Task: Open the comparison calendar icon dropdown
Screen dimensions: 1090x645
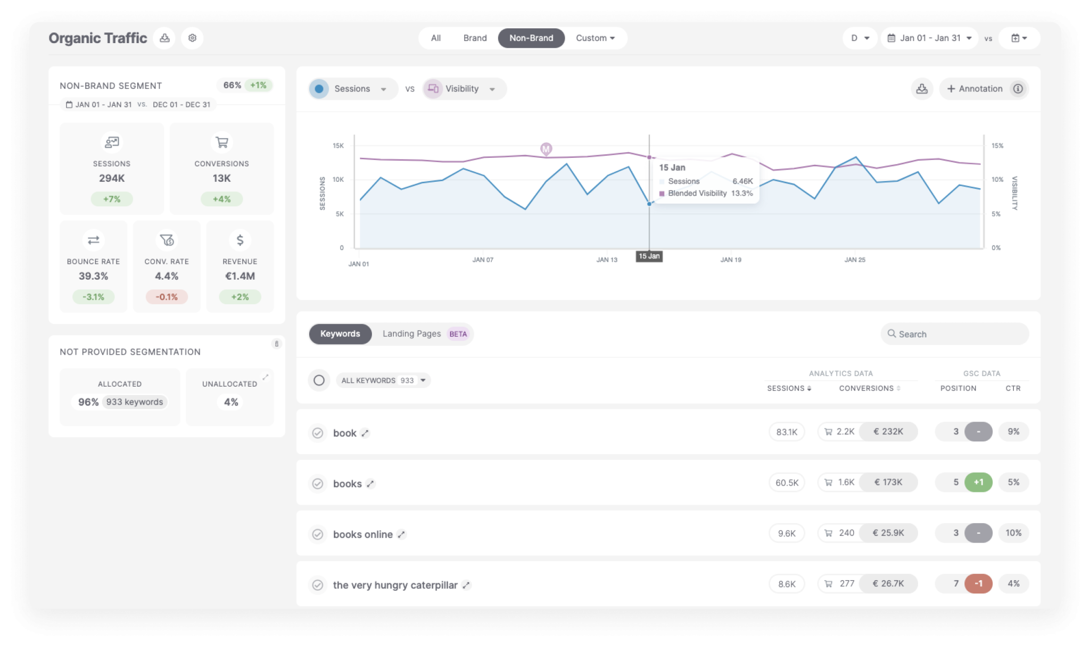Action: (x=1019, y=38)
